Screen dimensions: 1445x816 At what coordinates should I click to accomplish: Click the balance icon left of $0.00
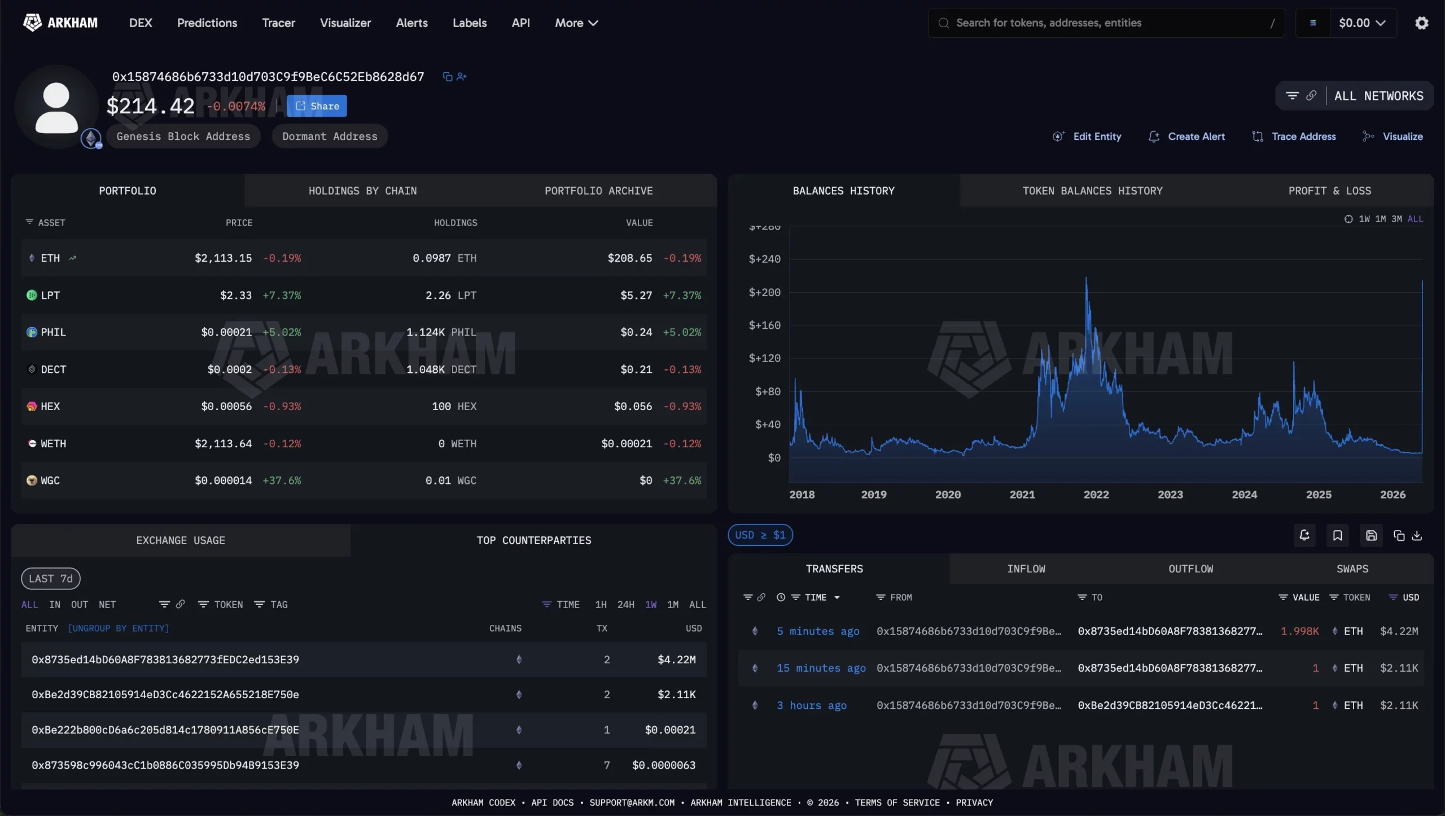[x=1313, y=23]
